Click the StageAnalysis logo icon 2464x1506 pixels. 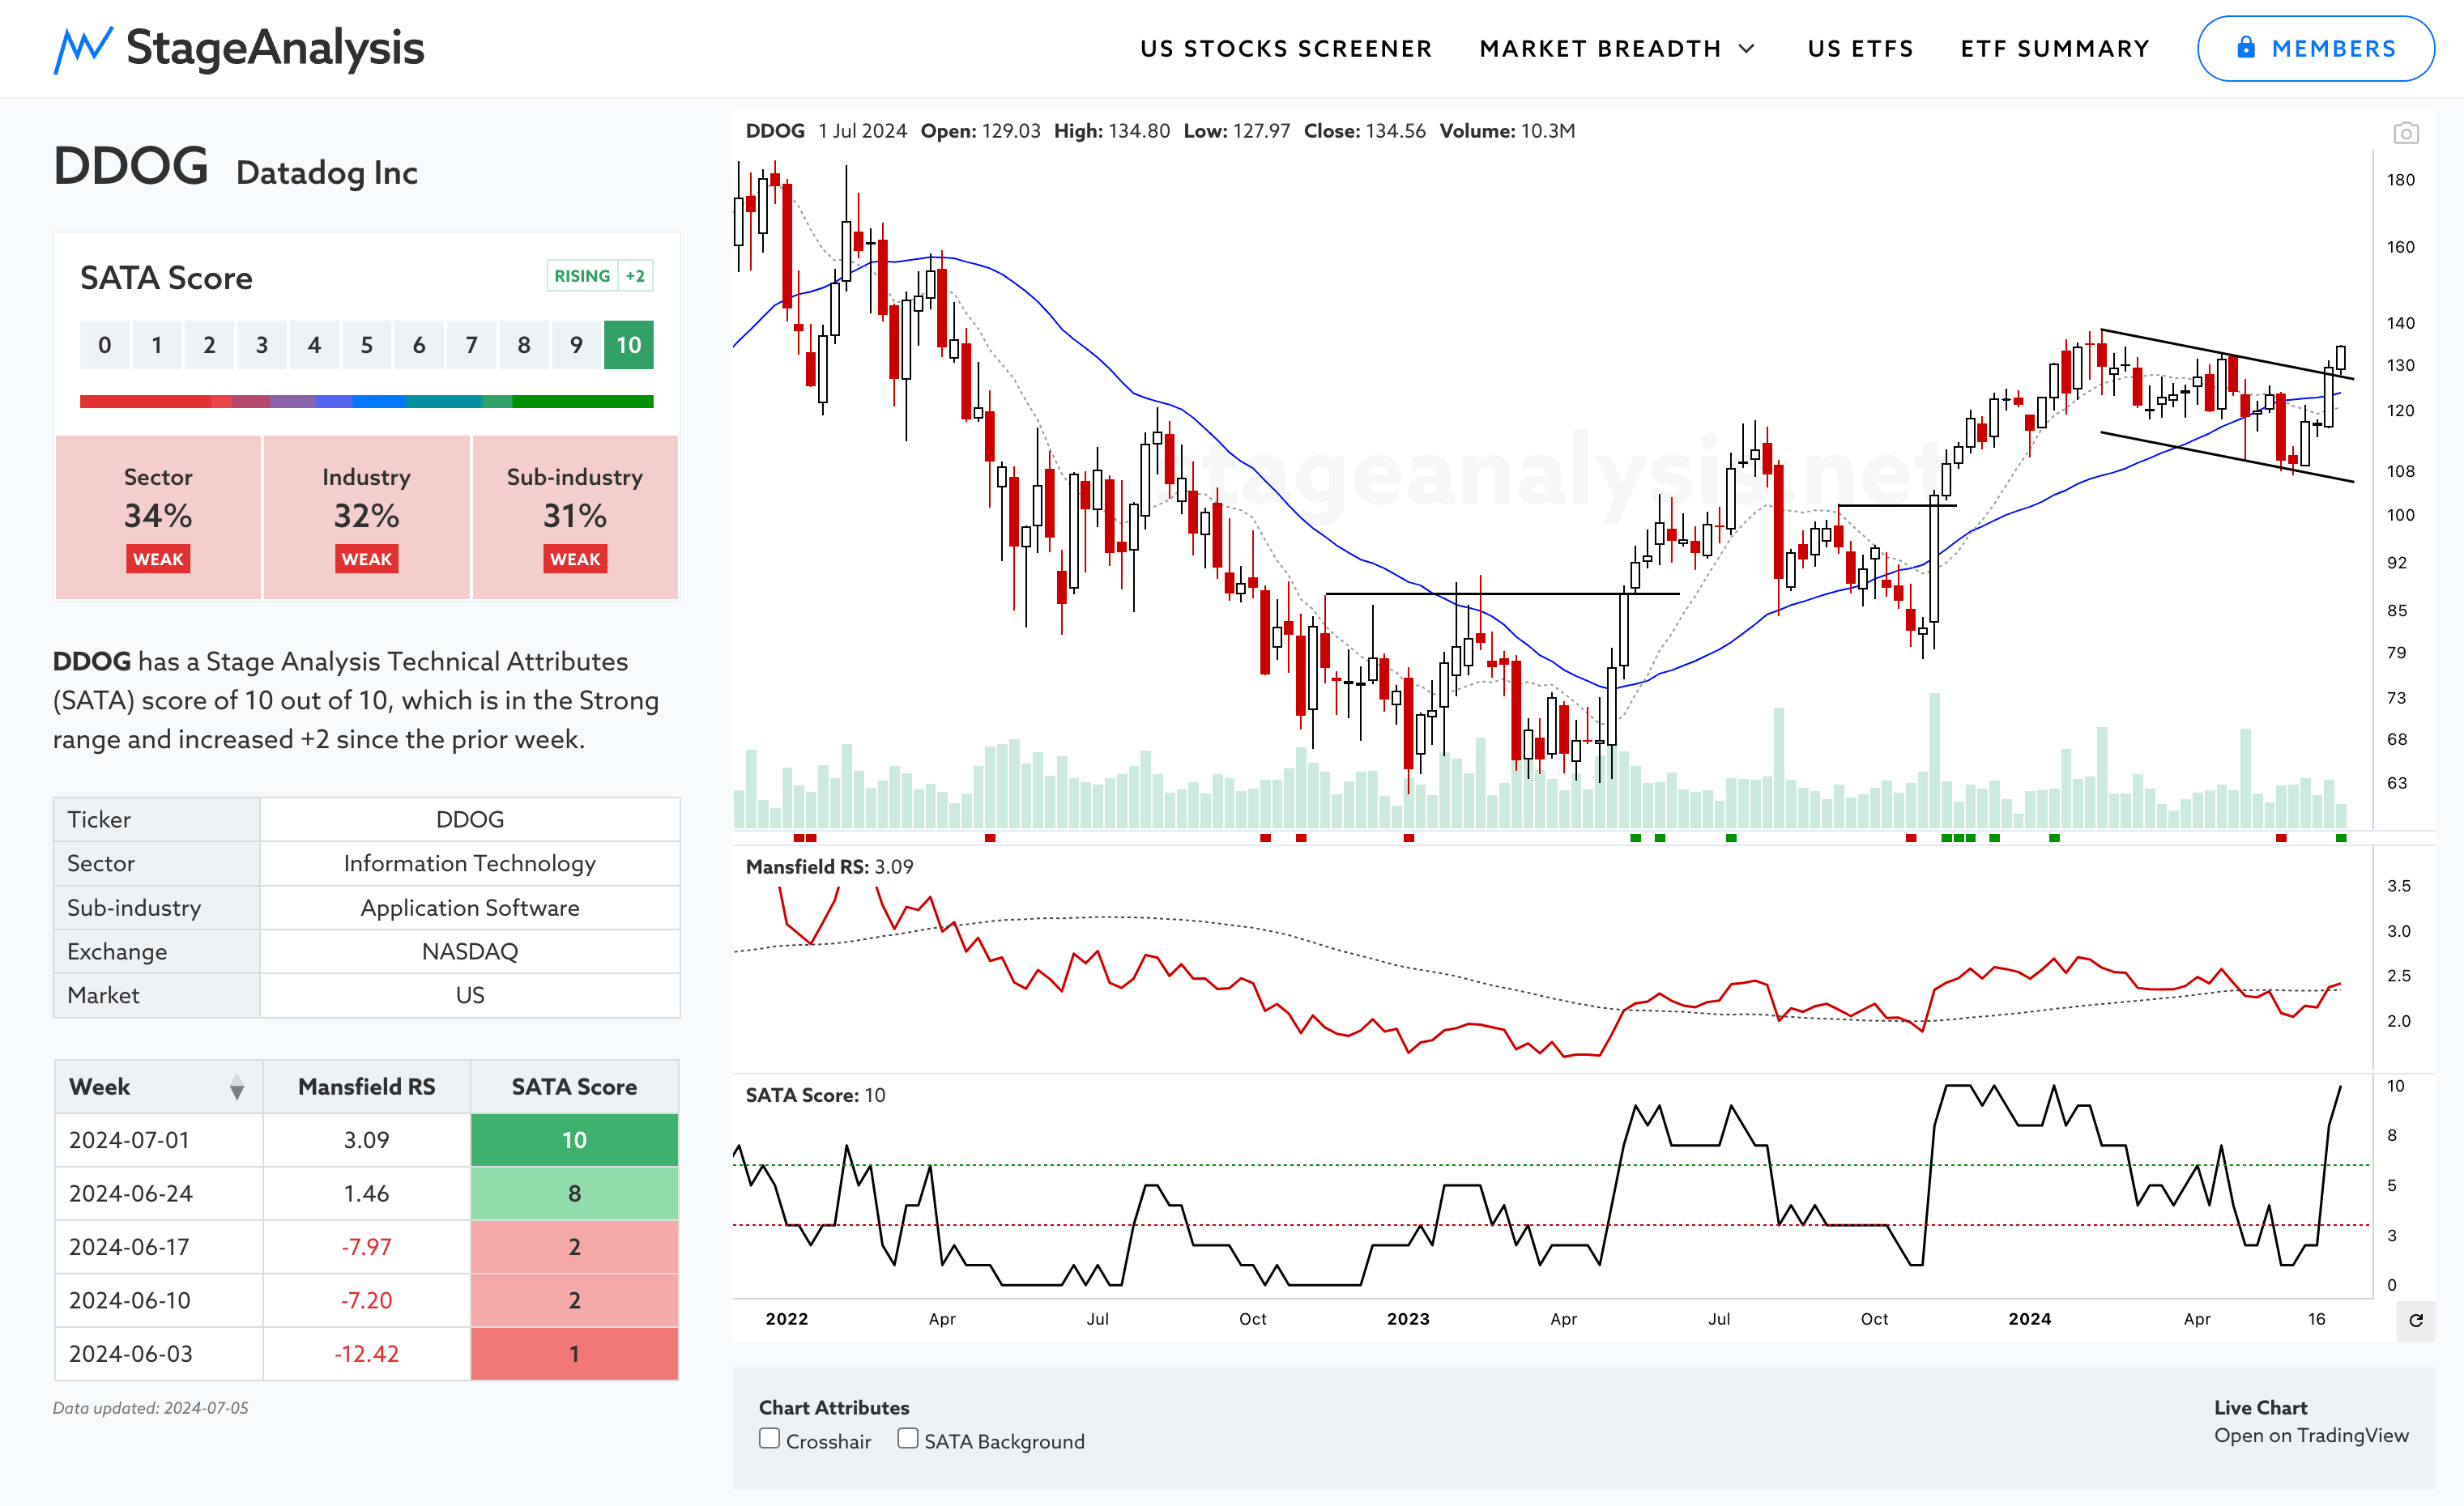82,49
